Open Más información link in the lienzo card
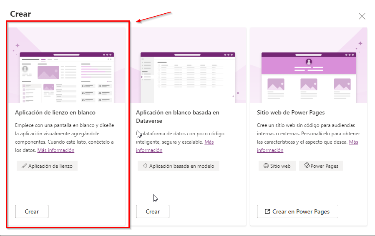 (x=56, y=150)
